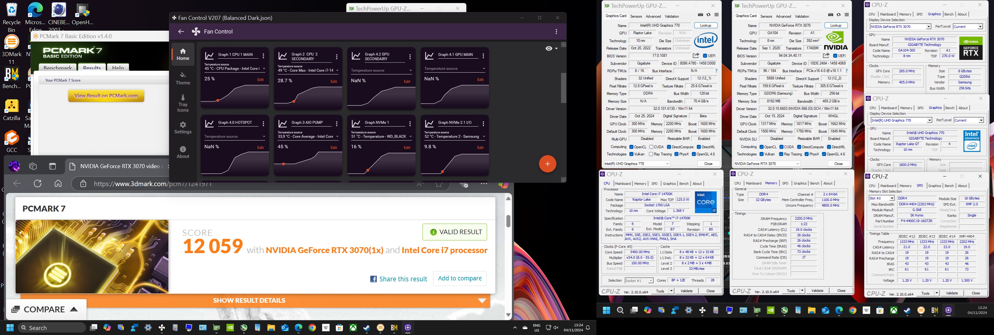The width and height of the screenshot is (994, 335).
Task: Open temperature source dropdown for Graph 1 CPU 1 MAIN
Action: (235, 68)
